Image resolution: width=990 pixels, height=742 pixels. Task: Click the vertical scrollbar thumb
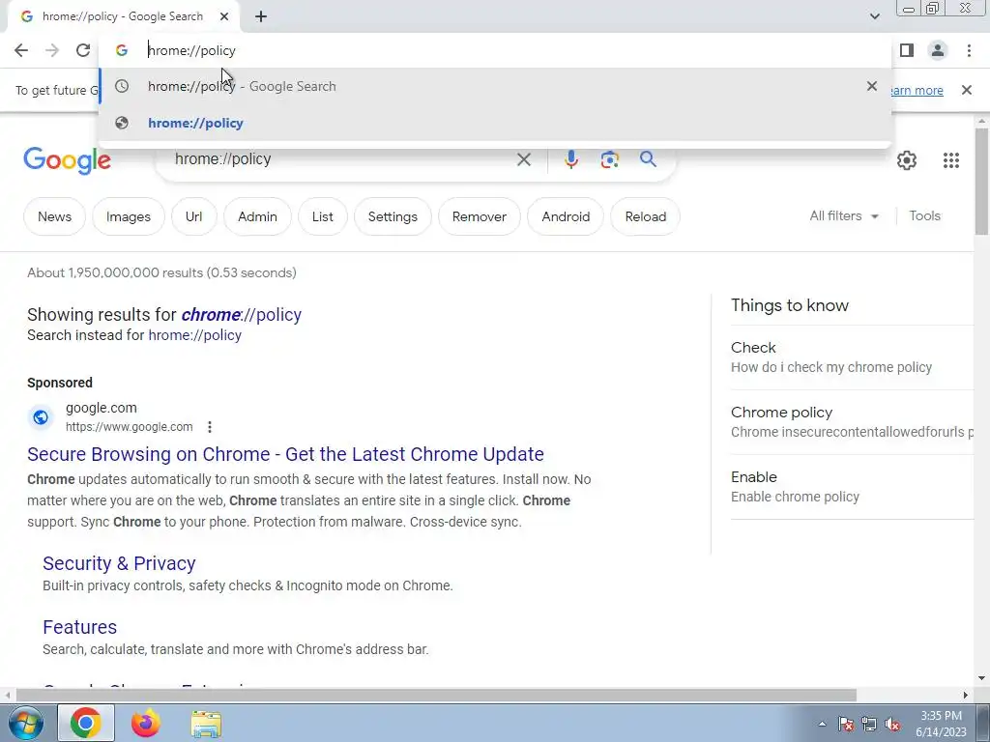[981, 181]
